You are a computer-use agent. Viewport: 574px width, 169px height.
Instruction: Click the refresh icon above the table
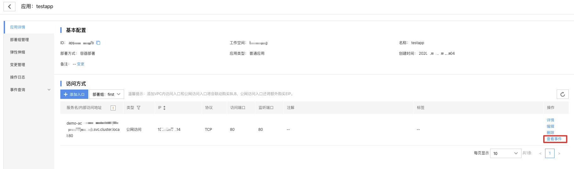pos(562,94)
